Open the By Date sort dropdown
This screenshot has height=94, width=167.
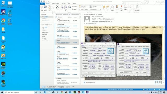tap(70, 17)
